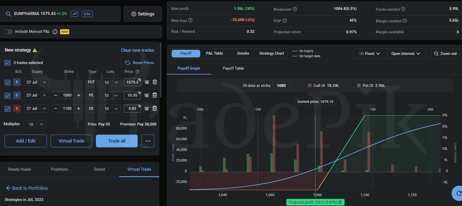Open the lines menu icon on 1100 CE row

(147, 108)
